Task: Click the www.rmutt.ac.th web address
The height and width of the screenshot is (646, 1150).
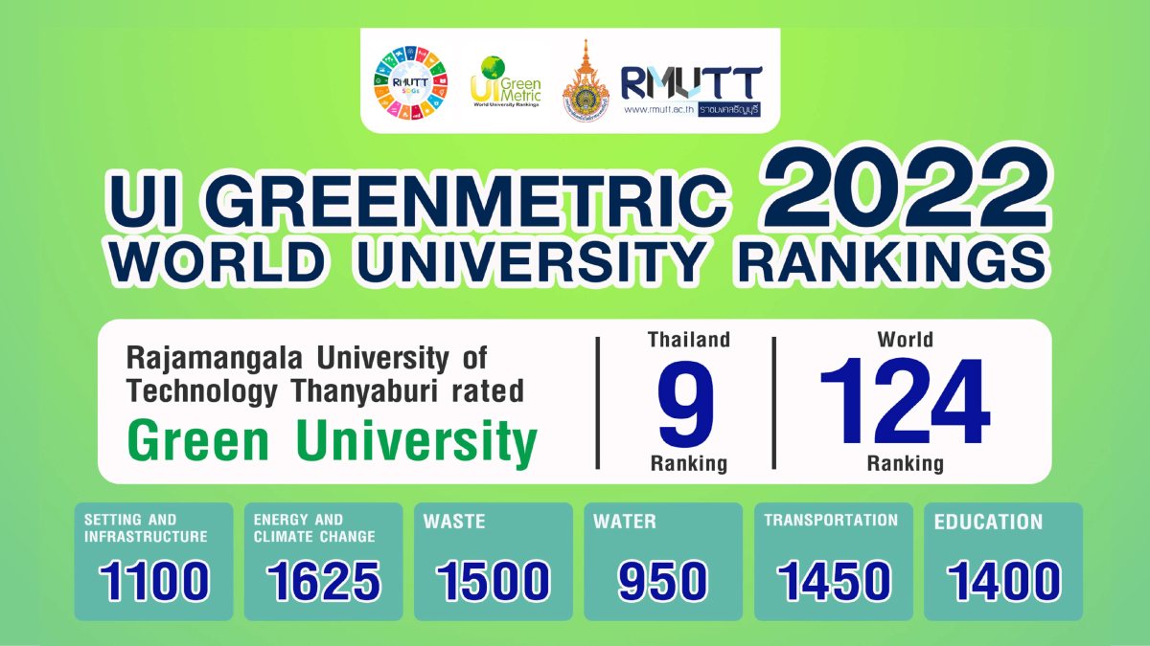Action: (659, 110)
